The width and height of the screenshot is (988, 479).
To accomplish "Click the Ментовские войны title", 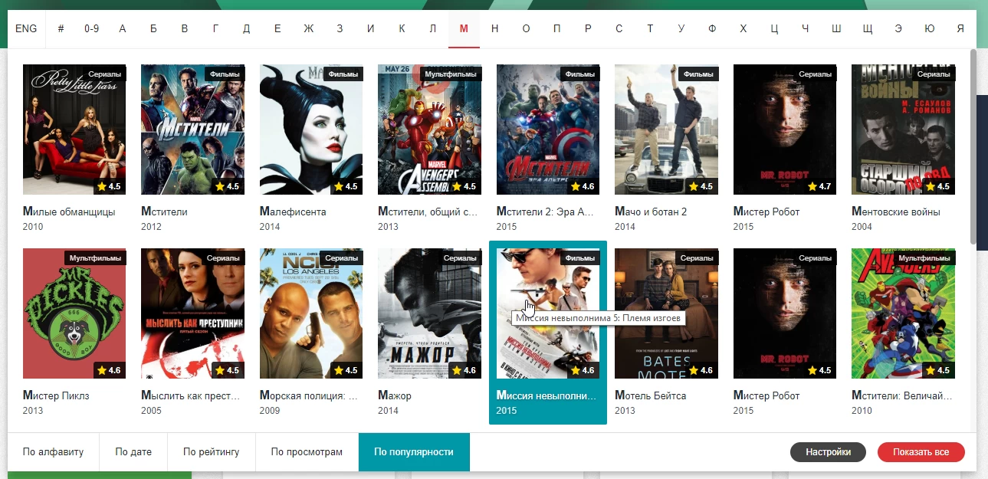I will coord(896,212).
